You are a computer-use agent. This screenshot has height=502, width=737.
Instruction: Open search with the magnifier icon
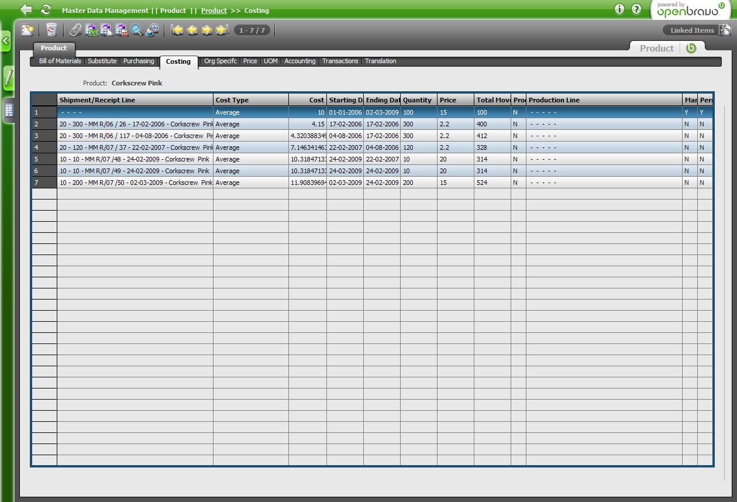(x=137, y=30)
